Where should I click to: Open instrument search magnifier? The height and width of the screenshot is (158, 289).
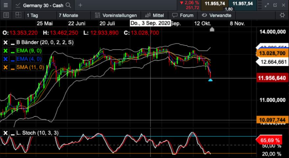point(68,5)
